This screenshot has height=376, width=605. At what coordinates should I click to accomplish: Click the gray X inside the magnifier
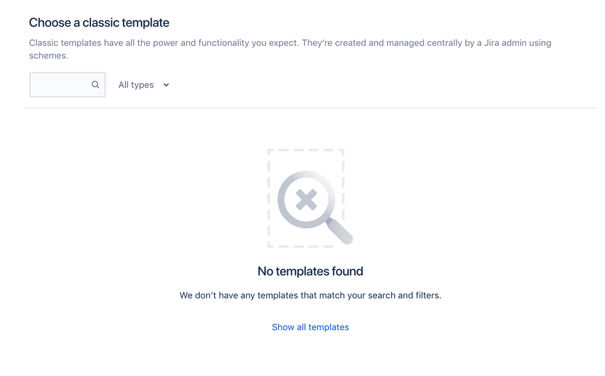tap(306, 200)
